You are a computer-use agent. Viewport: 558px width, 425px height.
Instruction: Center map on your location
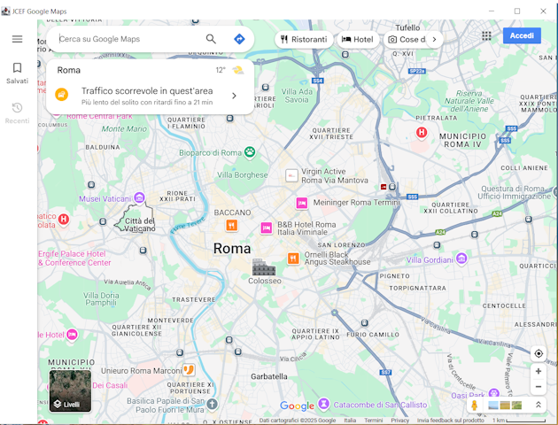539,353
